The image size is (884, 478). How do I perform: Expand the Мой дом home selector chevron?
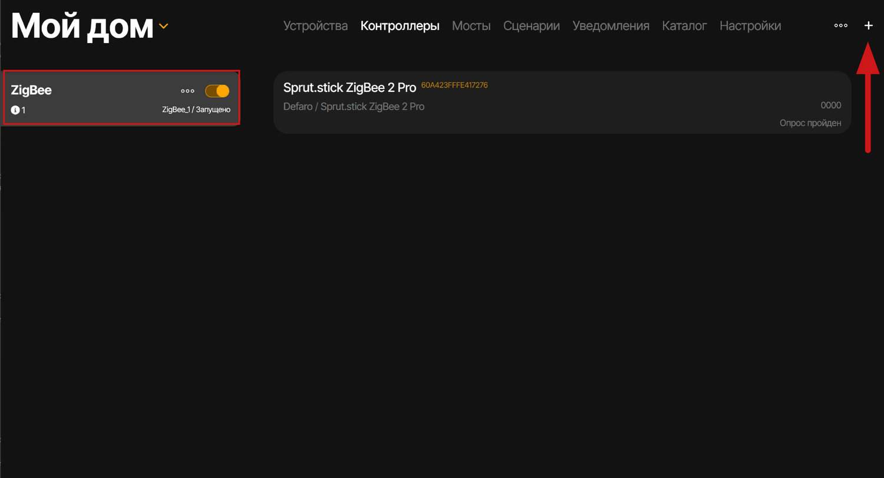pyautogui.click(x=163, y=26)
